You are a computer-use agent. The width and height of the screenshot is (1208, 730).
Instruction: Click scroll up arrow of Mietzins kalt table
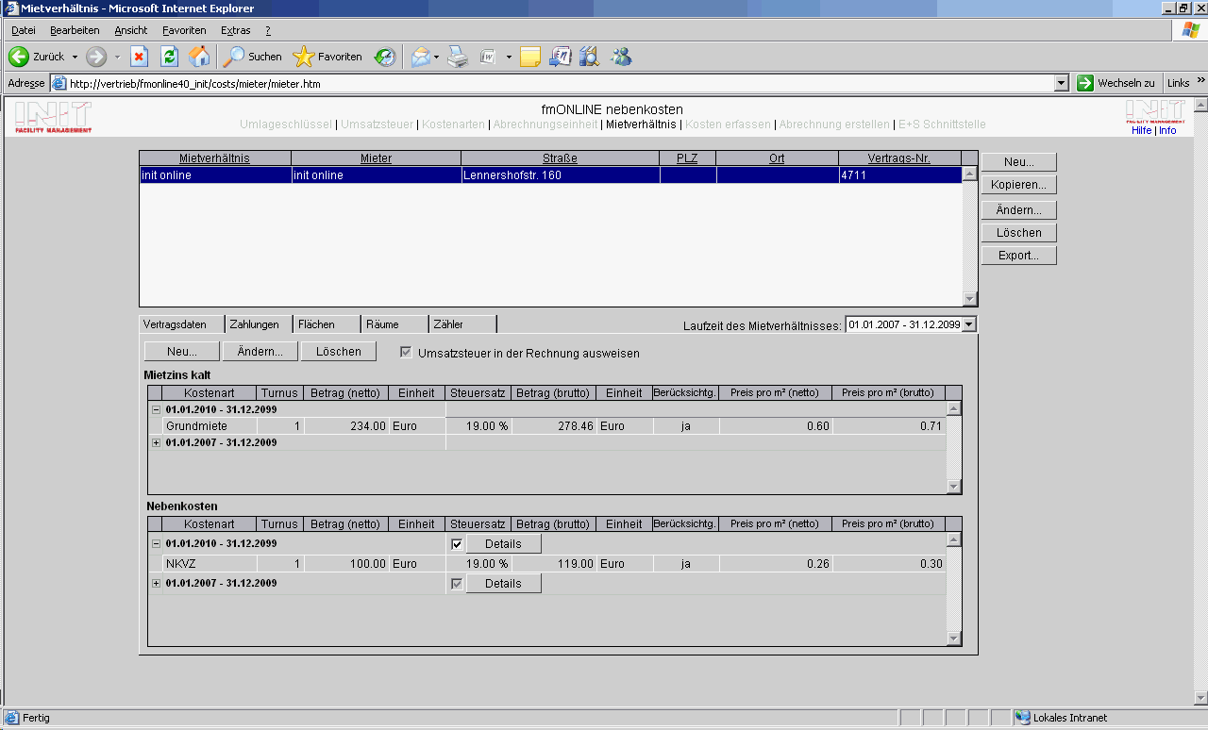(953, 409)
